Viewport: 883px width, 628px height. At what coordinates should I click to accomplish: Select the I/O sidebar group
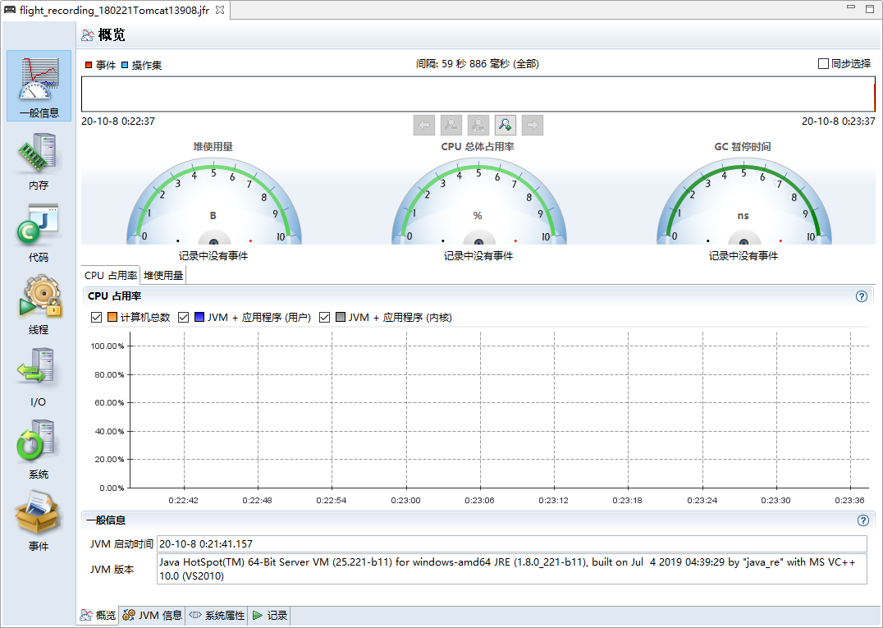tap(39, 378)
